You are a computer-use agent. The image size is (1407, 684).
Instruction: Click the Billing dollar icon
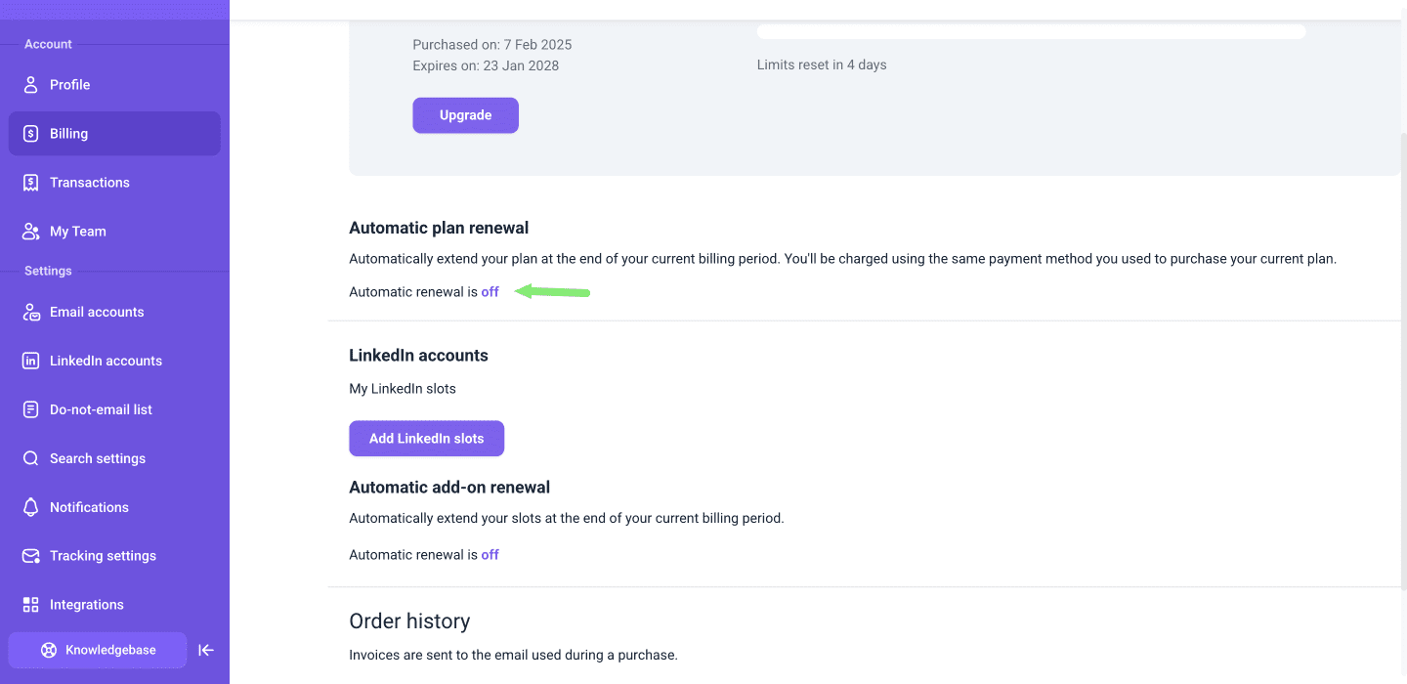(x=30, y=134)
